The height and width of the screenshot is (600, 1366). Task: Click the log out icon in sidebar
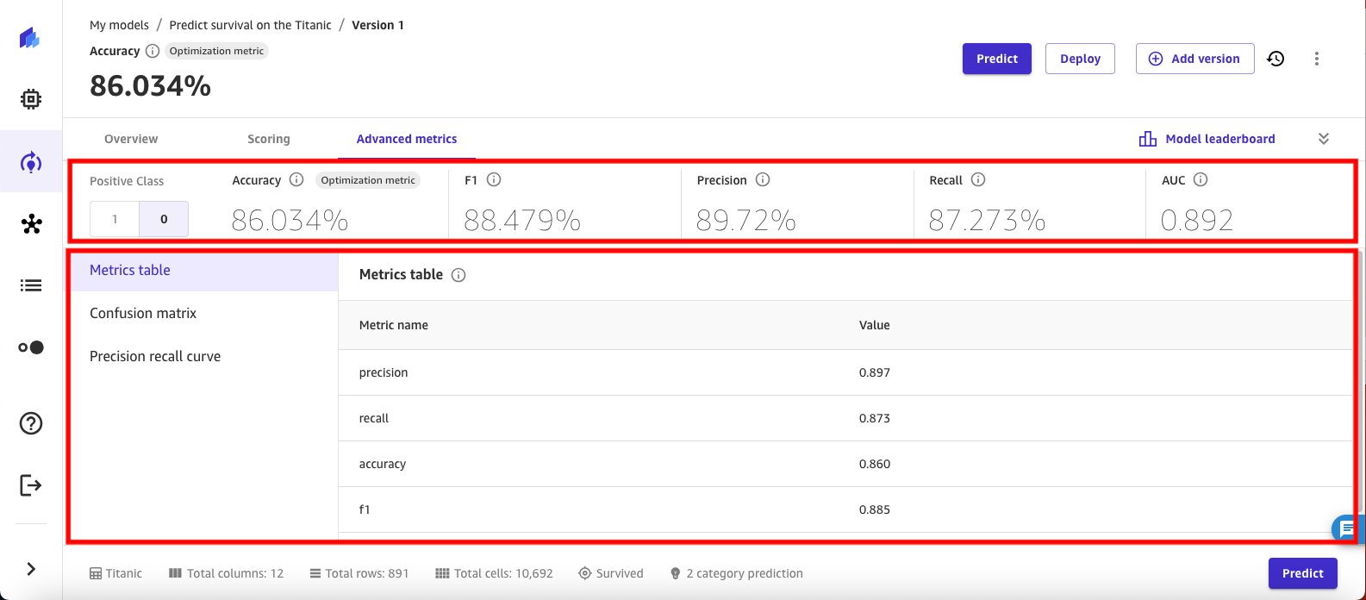point(31,485)
